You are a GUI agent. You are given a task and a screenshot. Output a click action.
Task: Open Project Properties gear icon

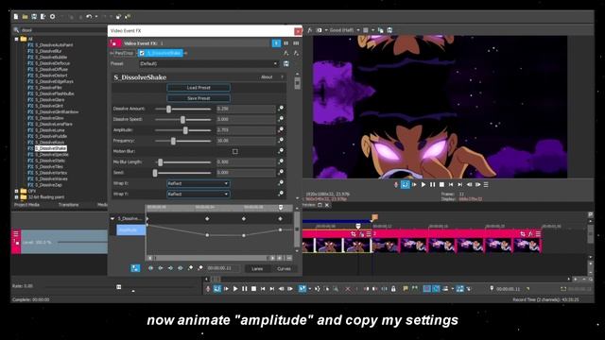(x=53, y=17)
